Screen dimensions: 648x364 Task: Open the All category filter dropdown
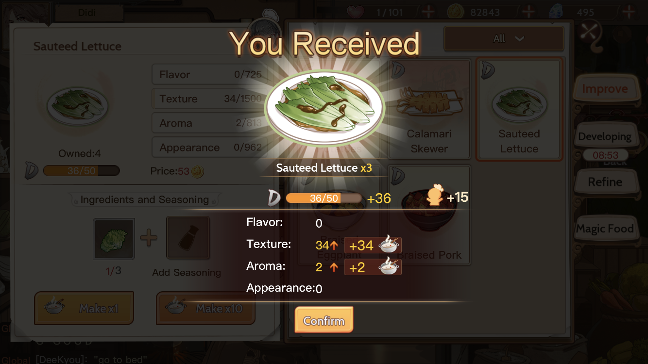(504, 39)
